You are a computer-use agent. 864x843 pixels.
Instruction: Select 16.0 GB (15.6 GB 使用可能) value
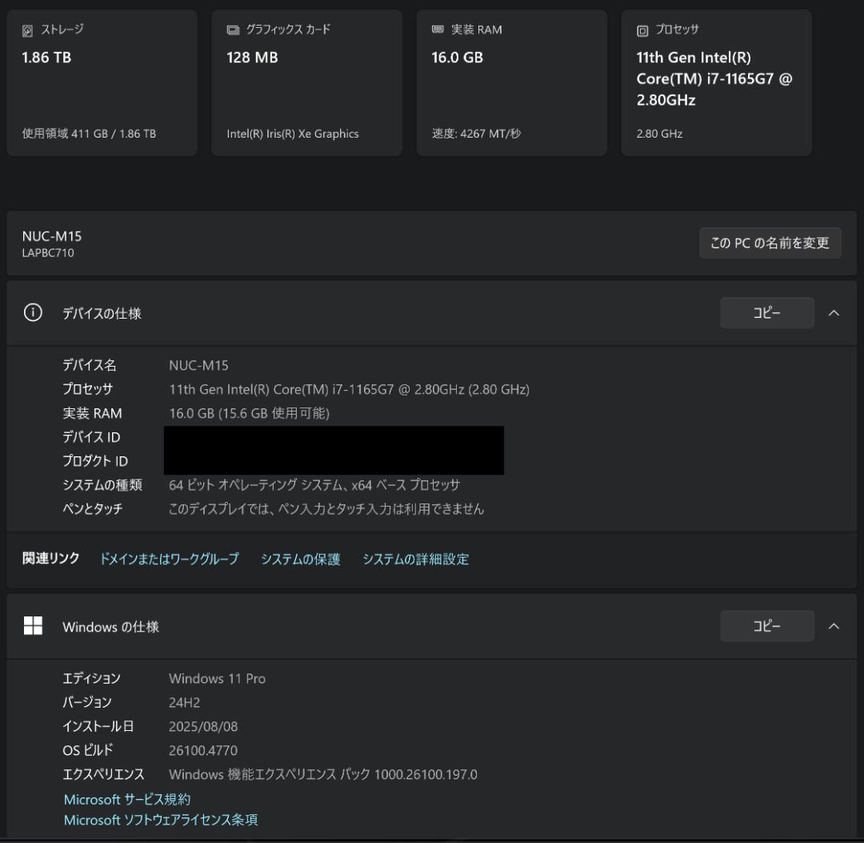click(x=249, y=413)
